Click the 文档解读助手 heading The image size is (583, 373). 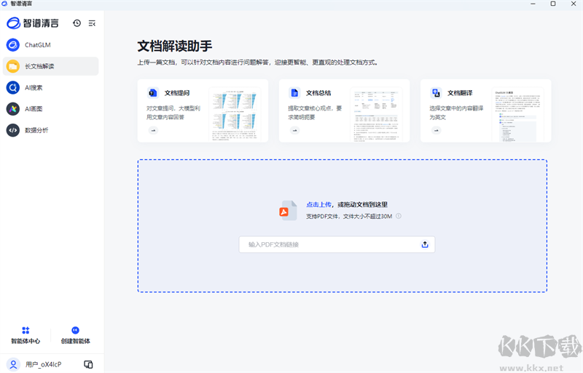pyautogui.click(x=175, y=46)
